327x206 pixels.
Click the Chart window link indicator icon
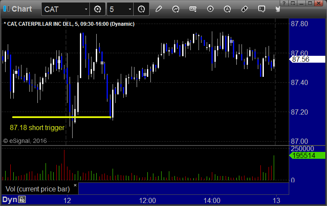point(6,9)
